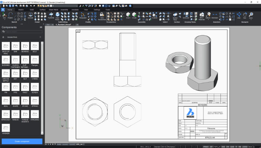Switch to the Sheet Metal ribbon tab
Image resolution: width=261 pixels, height=148 pixels.
pyautogui.click(x=53, y=10)
